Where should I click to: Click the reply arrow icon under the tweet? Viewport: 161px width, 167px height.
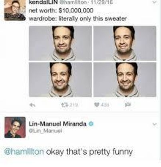32,105
